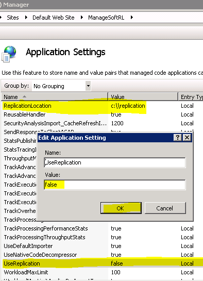Click Default Web Site in breadcrumb

tap(54, 18)
